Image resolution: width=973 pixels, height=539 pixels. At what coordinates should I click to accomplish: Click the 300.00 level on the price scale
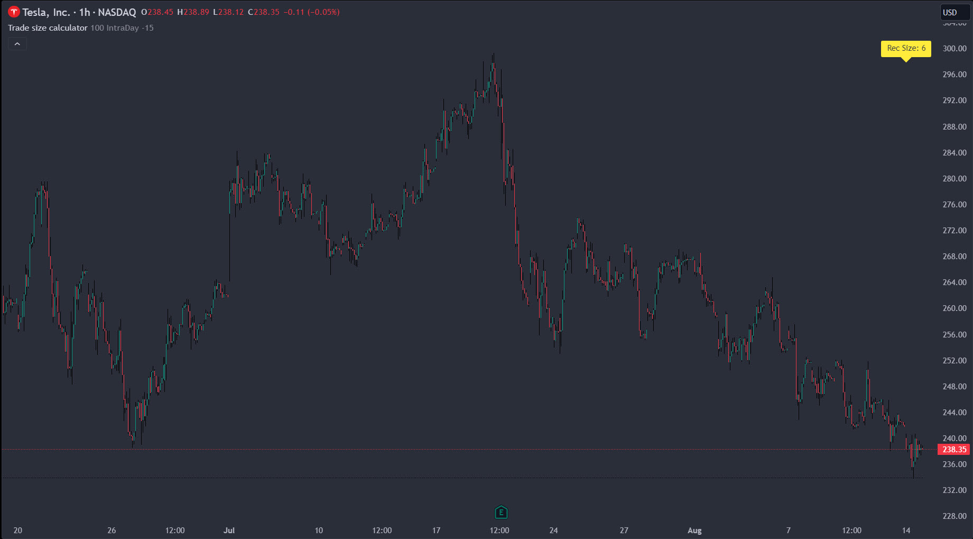[x=953, y=48]
